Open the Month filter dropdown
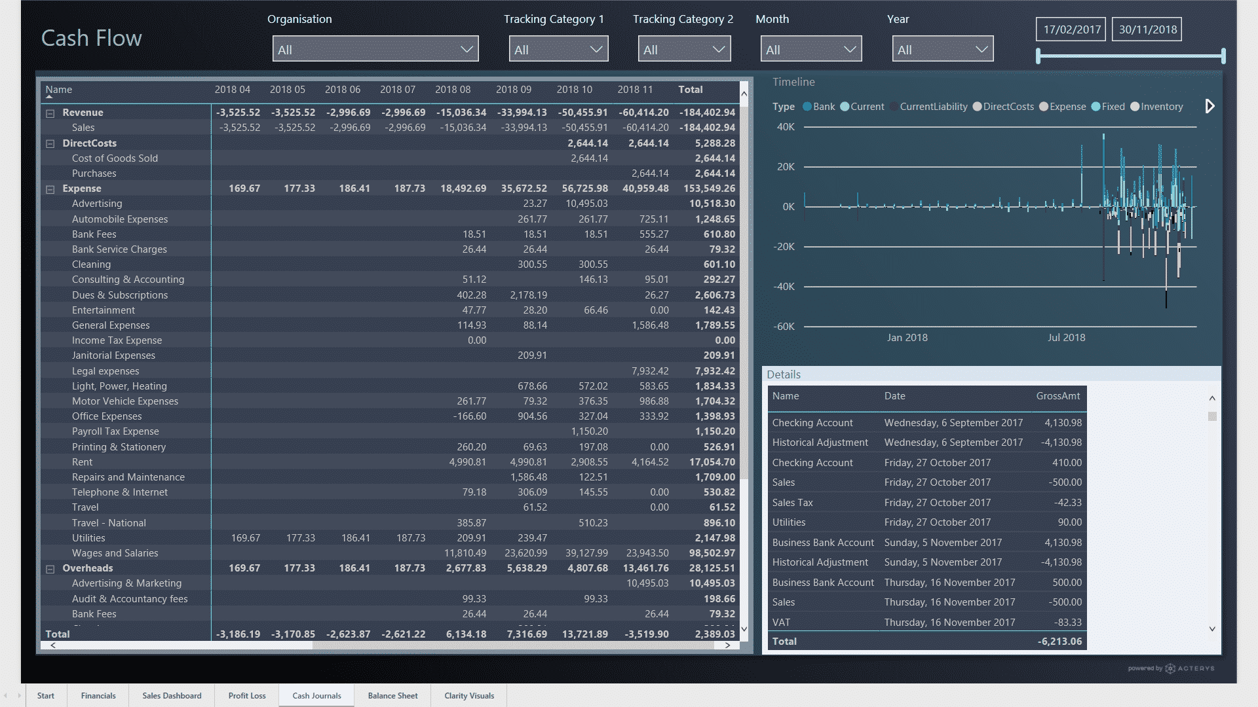 pos(850,48)
